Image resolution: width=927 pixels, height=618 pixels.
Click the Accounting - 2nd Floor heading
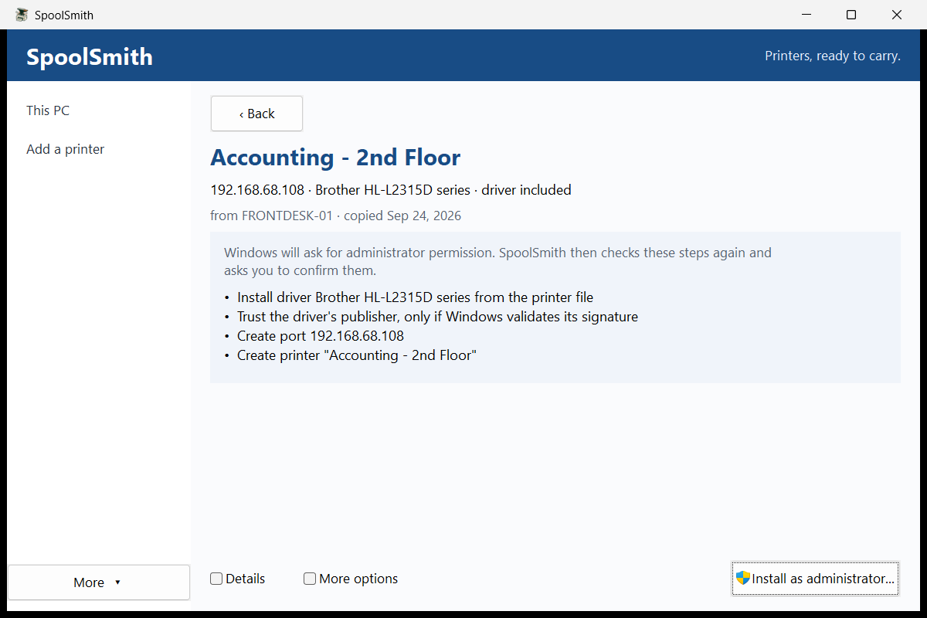tap(335, 158)
